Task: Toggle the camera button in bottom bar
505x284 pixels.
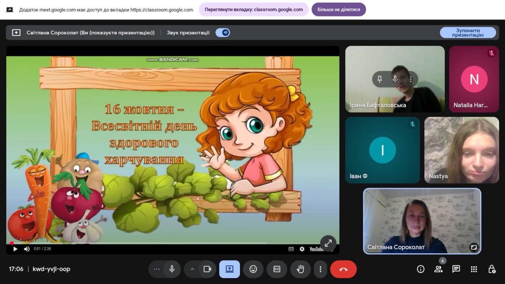Action: point(207,269)
